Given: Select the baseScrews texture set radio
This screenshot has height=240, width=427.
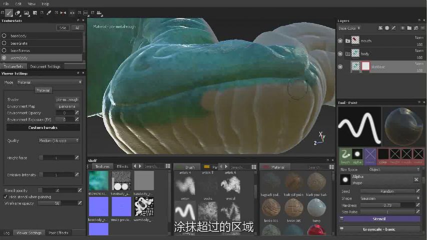Looking at the screenshot, I should tap(4, 50).
